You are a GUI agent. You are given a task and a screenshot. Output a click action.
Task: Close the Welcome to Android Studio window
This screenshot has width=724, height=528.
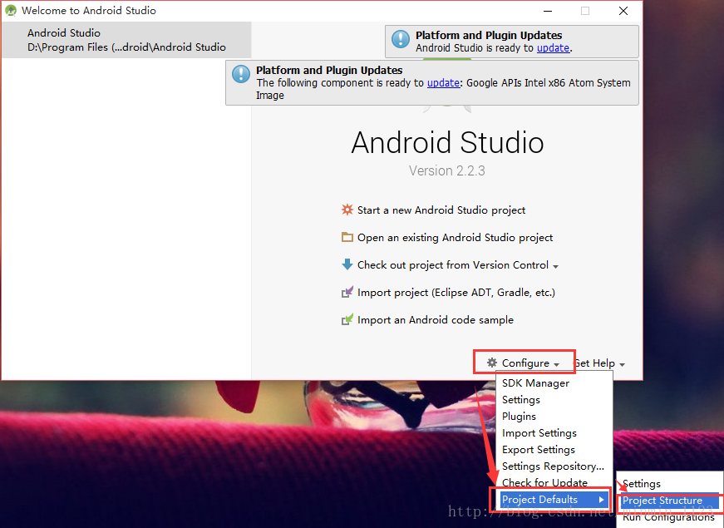623,11
